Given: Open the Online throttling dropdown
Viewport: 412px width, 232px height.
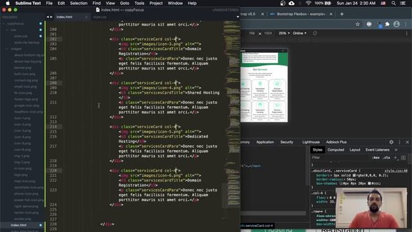Looking at the screenshot, I should point(299,34).
